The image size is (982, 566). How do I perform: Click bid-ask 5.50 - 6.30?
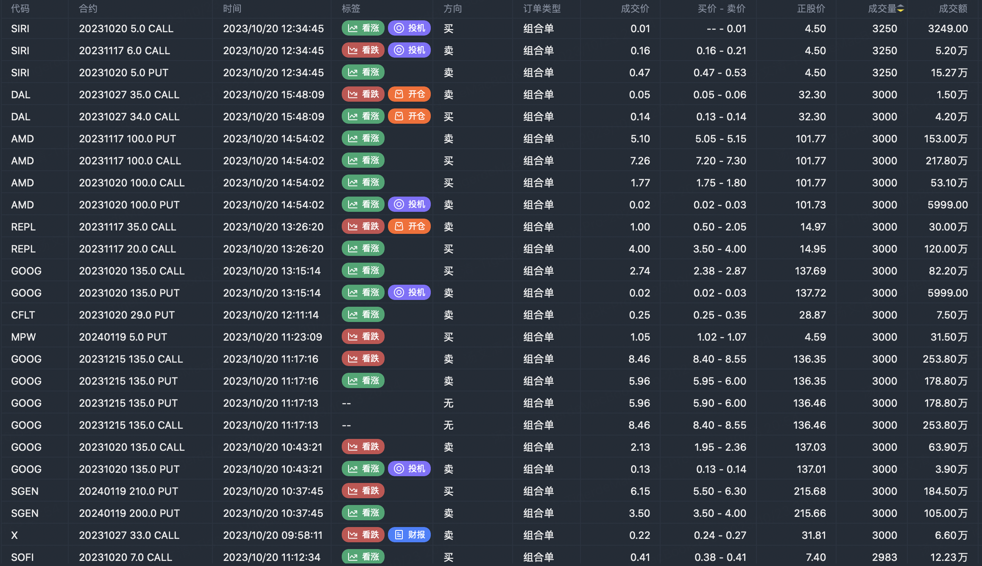720,491
